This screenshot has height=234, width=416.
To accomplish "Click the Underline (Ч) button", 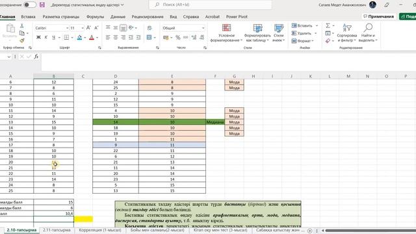I will [x=53, y=38].
